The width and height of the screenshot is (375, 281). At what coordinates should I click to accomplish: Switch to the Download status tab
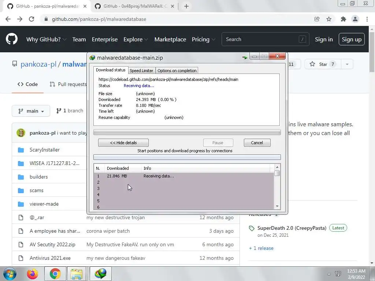pos(111,70)
